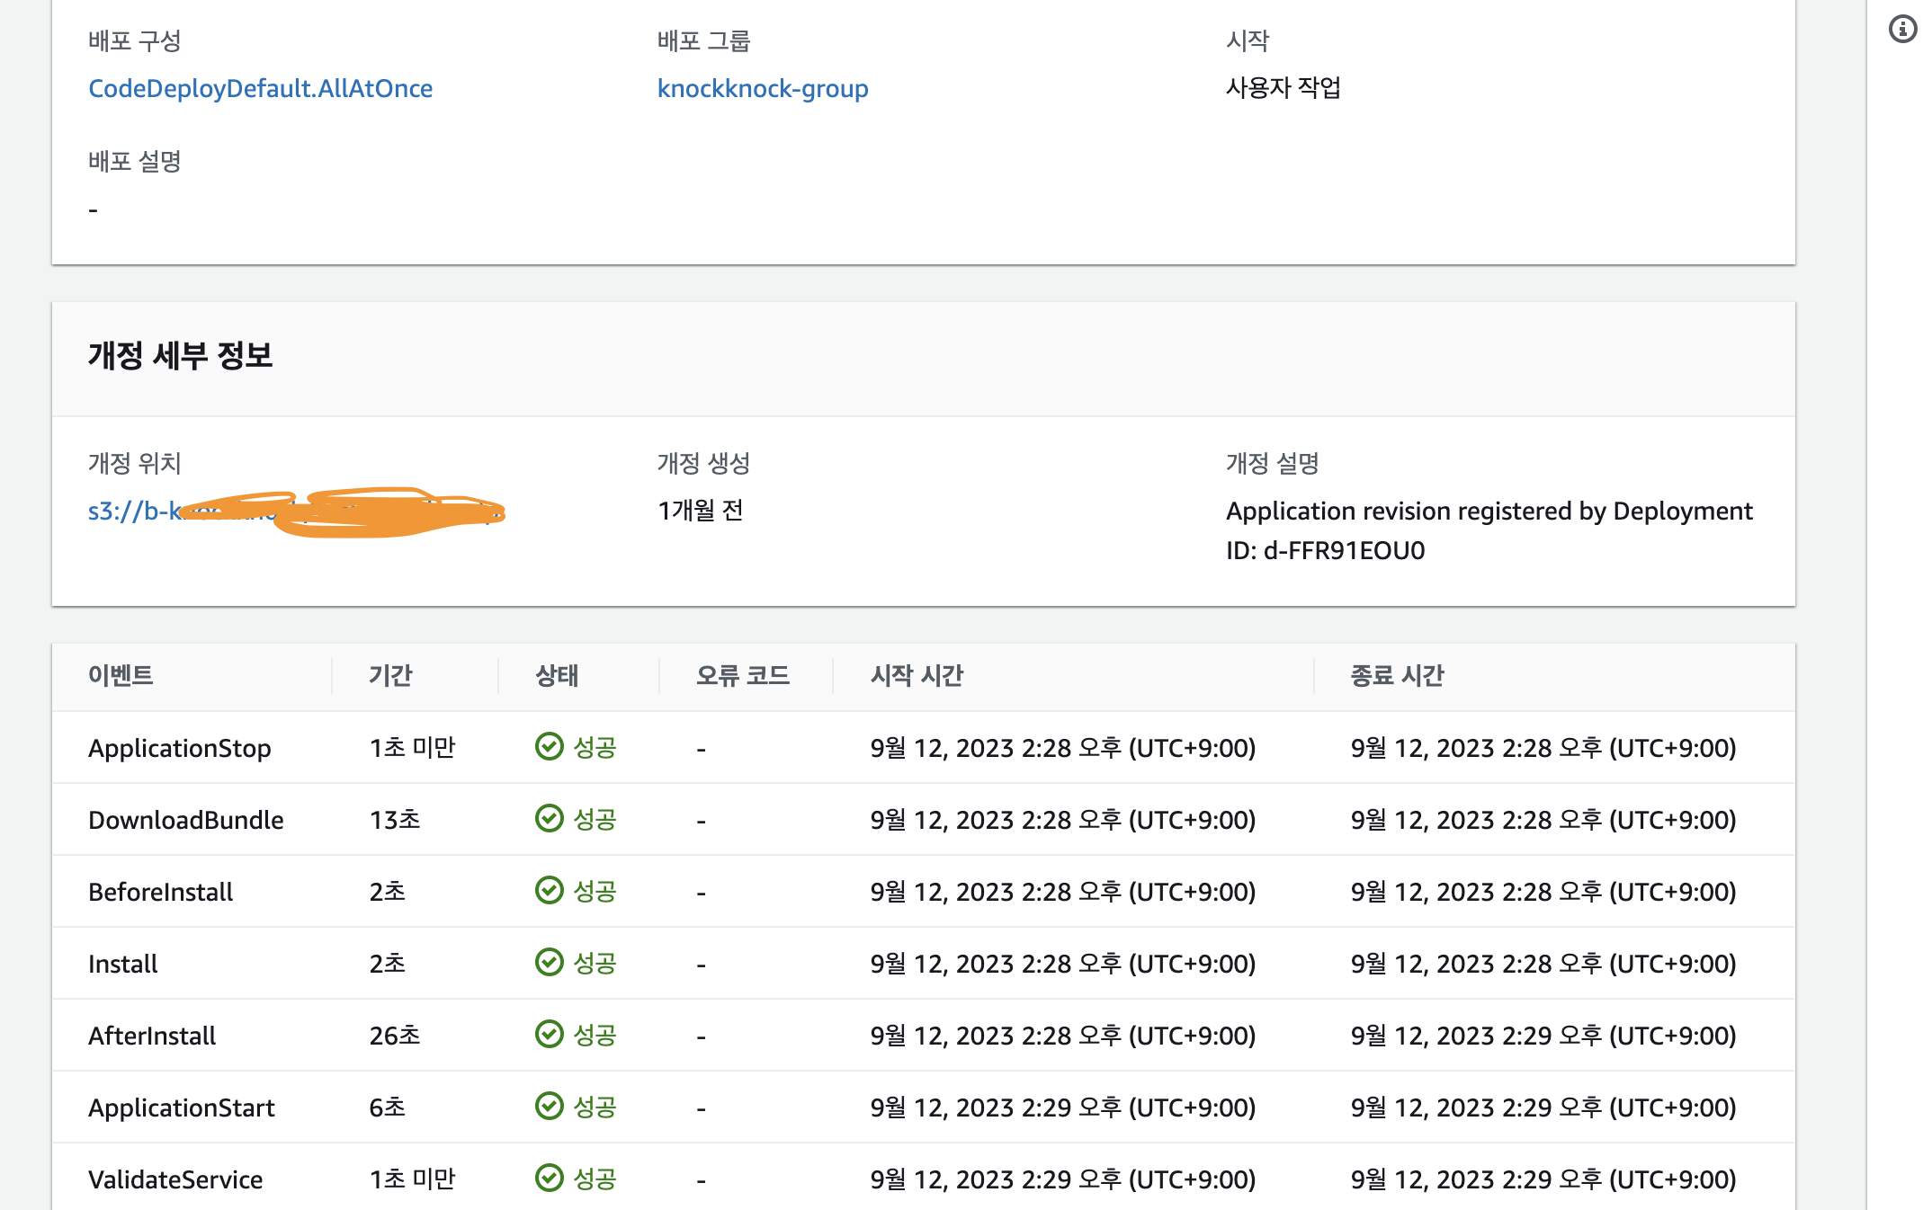Viewport: 1923px width, 1210px height.
Task: Click the 이벤트 column header
Action: (121, 675)
